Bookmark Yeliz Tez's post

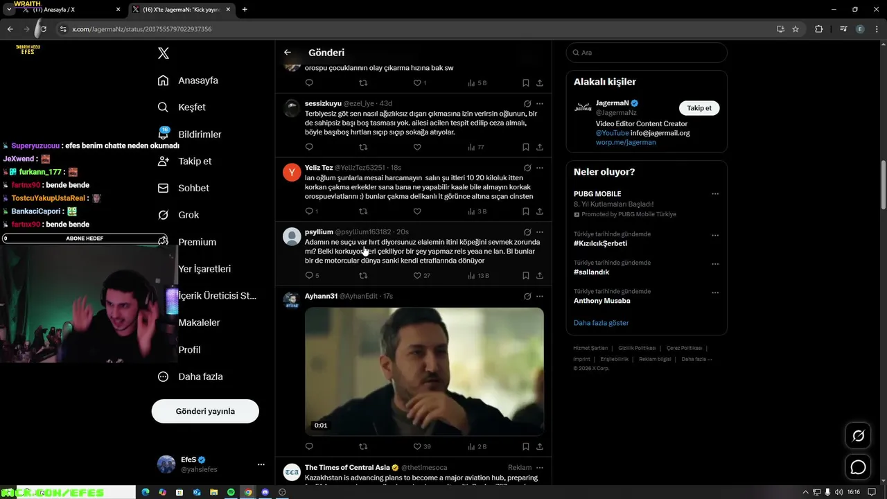(x=526, y=211)
